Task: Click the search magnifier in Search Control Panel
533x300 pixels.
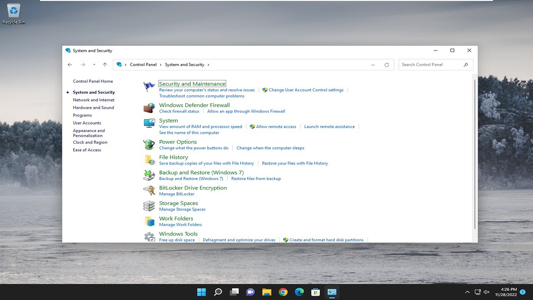Action: pyautogui.click(x=466, y=65)
